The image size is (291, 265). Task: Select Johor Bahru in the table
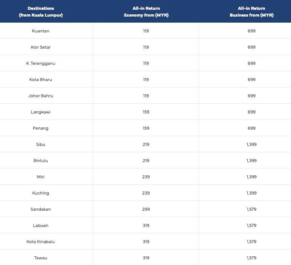[x=41, y=96]
